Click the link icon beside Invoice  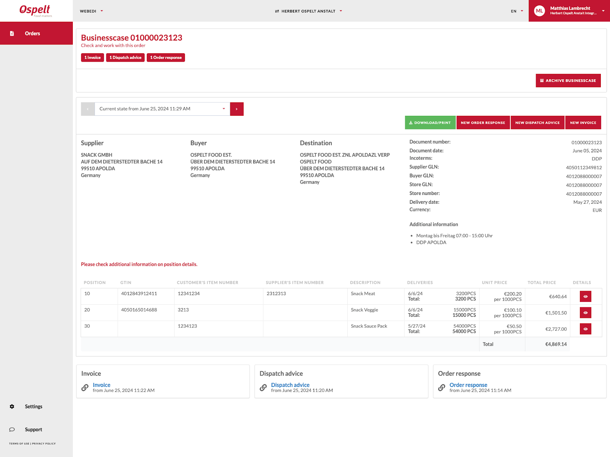(x=85, y=388)
